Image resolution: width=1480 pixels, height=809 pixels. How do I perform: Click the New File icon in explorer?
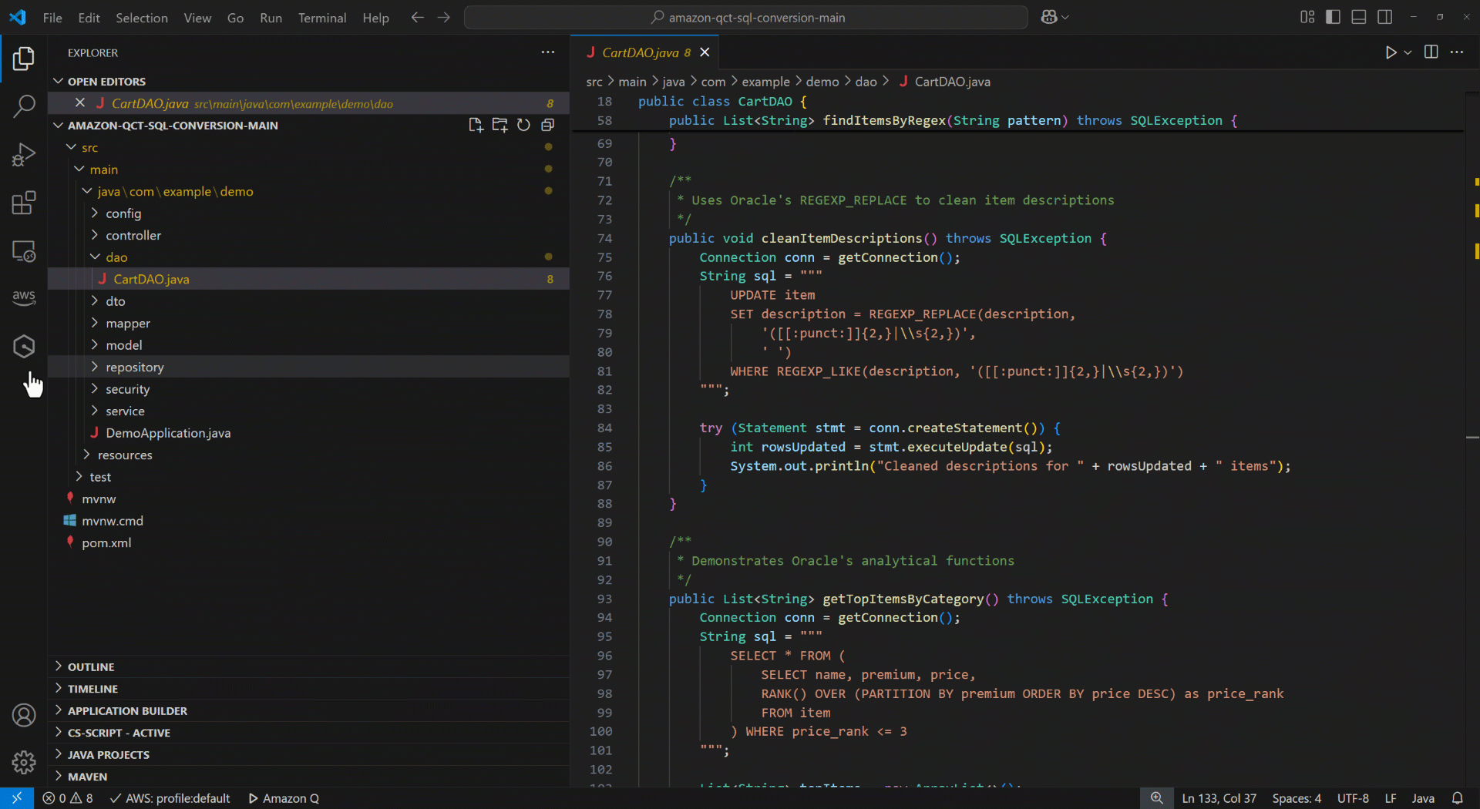476,126
